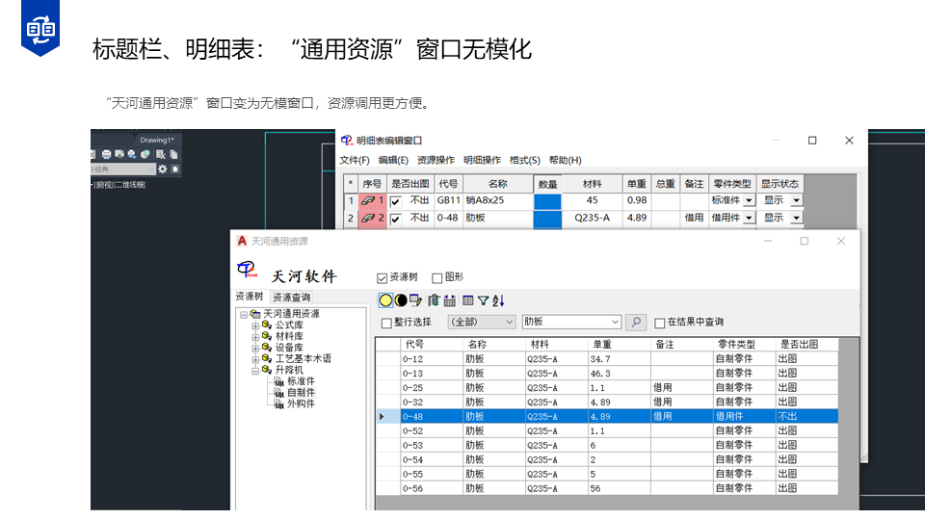
Task: Open the 肋板 search combo box
Action: (x=571, y=322)
